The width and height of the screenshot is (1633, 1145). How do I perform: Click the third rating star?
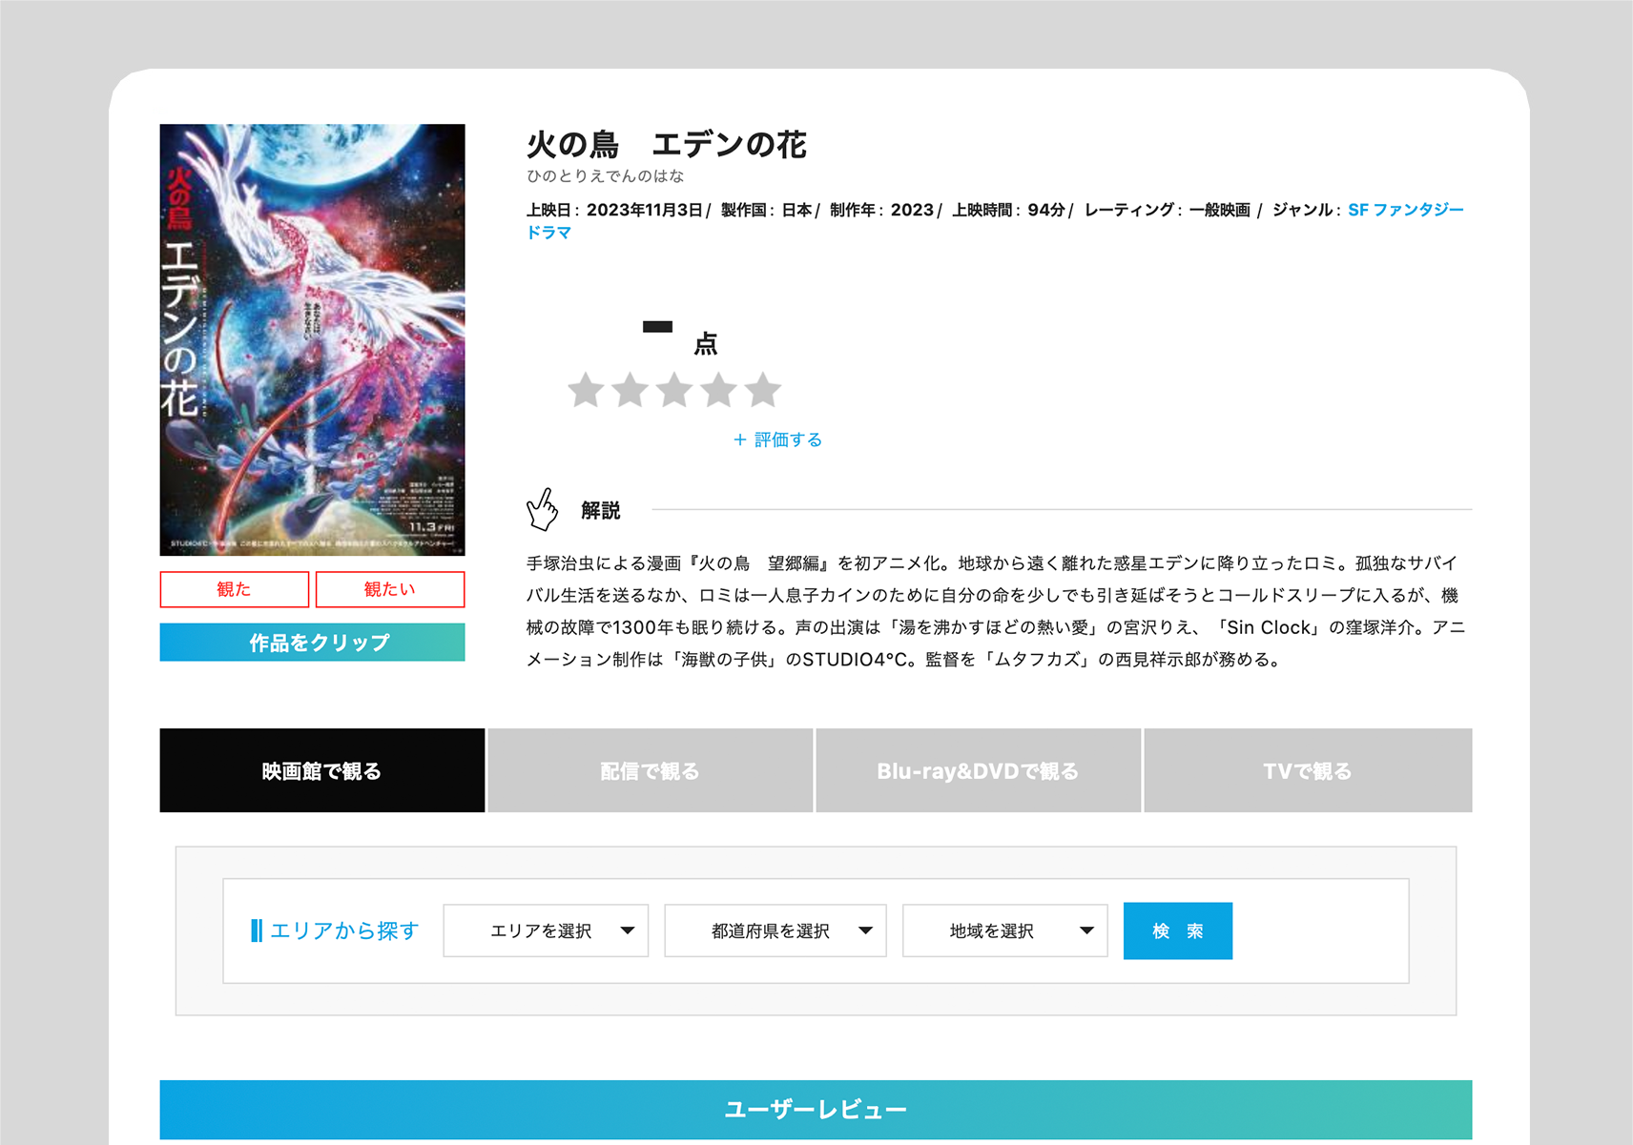point(674,390)
